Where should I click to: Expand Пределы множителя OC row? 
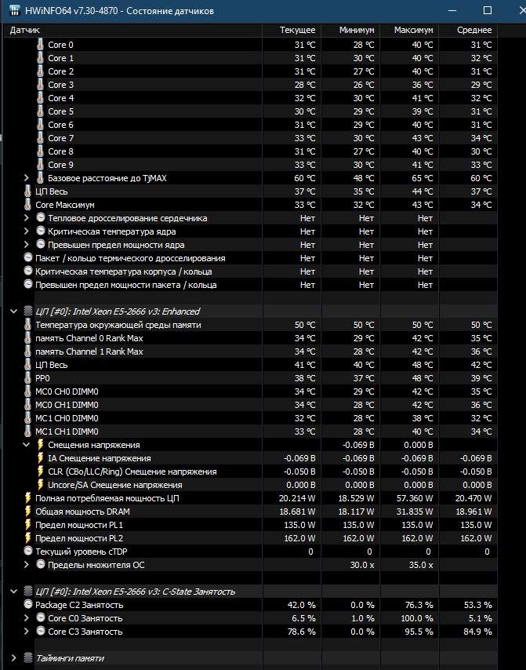pos(27,564)
